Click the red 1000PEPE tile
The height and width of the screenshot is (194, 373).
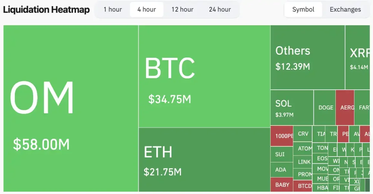[282, 136]
